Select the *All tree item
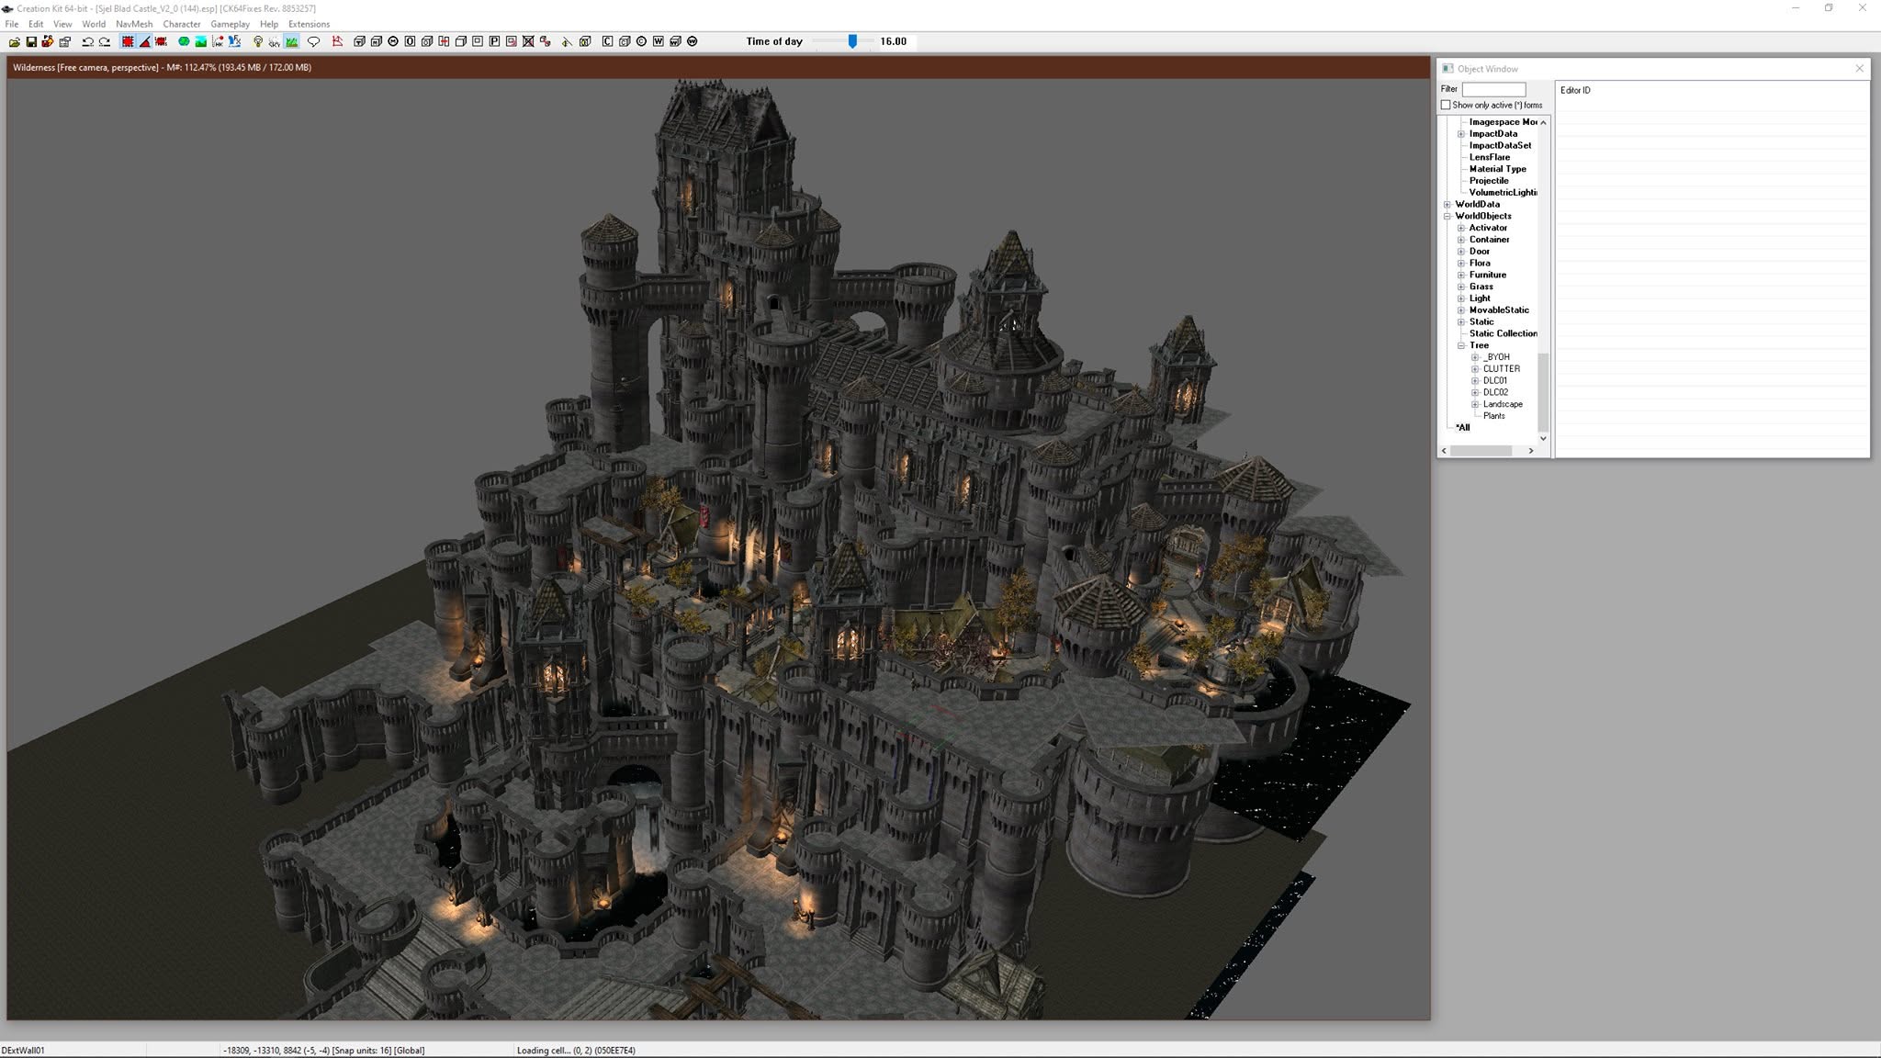Image resolution: width=1881 pixels, height=1058 pixels. (1462, 428)
